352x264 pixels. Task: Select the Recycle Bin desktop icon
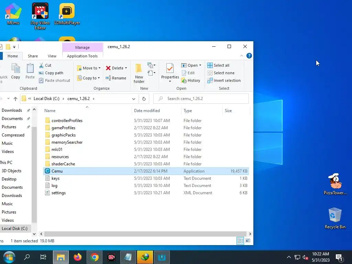click(x=335, y=218)
